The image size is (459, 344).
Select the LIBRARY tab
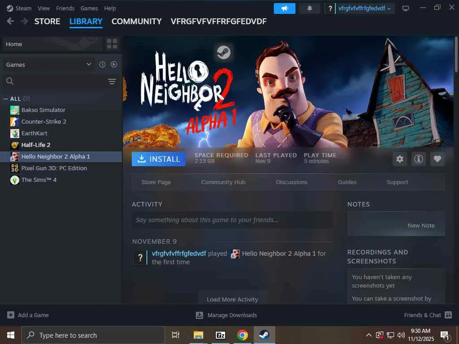point(86,21)
